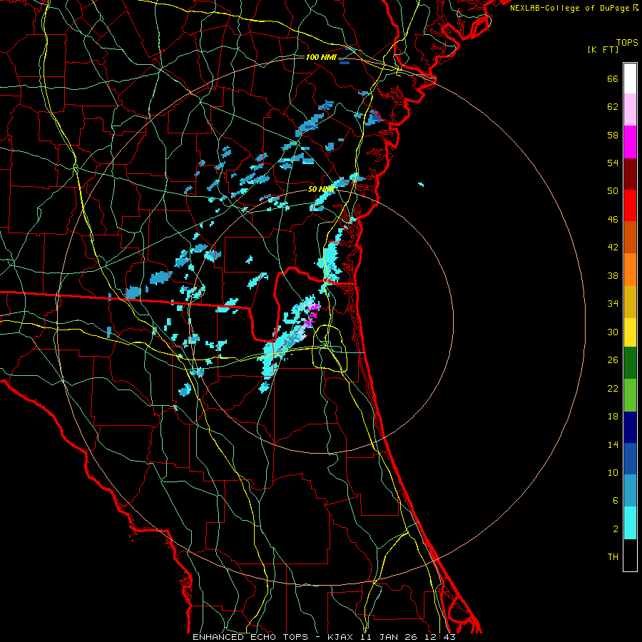This screenshot has height=642, width=642.
Task: Click the "50 NMI" range ring label
Action: click(321, 189)
